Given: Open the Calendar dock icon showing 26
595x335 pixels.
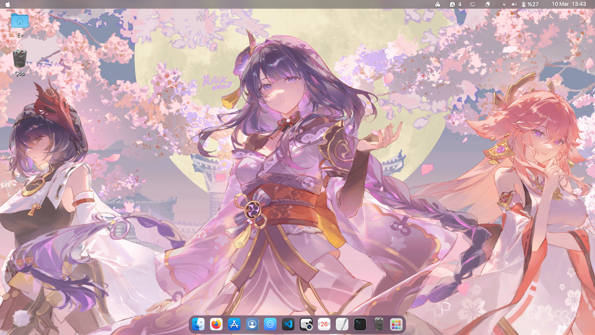Looking at the screenshot, I should 324,324.
